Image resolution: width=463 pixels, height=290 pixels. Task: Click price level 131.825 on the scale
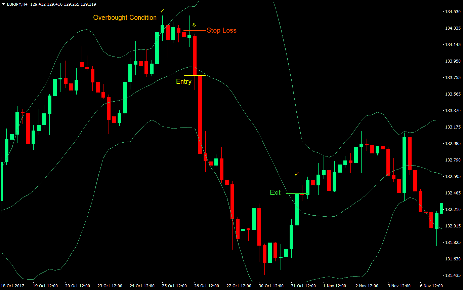click(x=453, y=243)
